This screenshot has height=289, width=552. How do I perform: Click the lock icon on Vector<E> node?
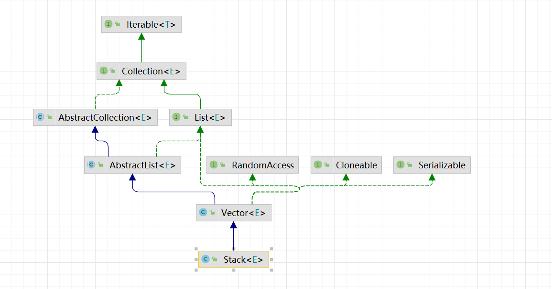(212, 212)
